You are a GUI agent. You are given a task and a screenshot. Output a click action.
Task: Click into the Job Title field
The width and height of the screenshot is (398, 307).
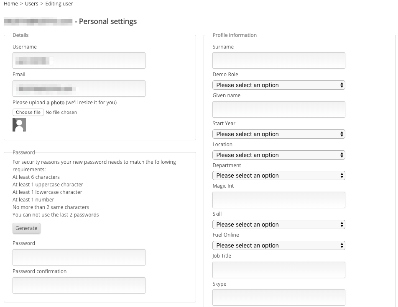[278, 270]
